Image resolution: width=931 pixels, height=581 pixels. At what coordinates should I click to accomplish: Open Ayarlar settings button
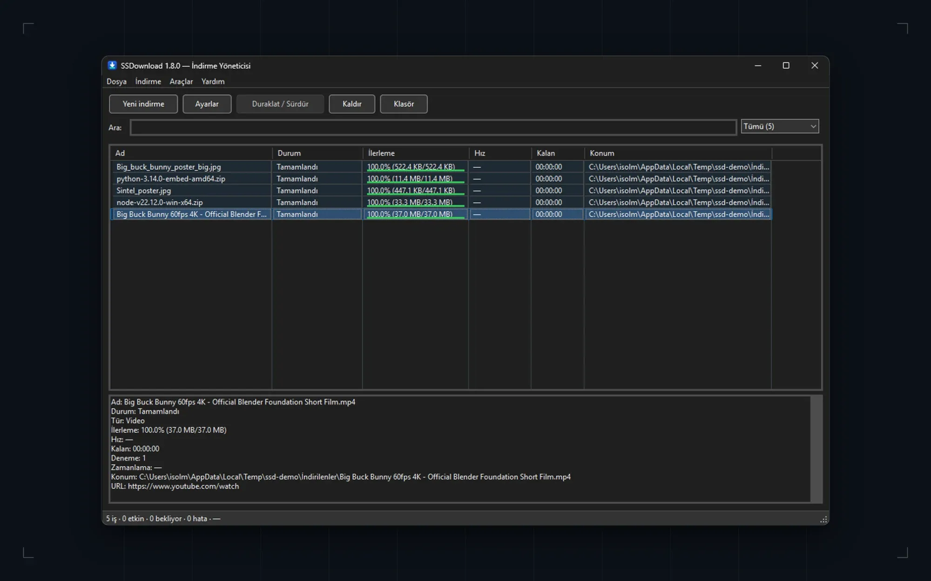click(x=207, y=104)
